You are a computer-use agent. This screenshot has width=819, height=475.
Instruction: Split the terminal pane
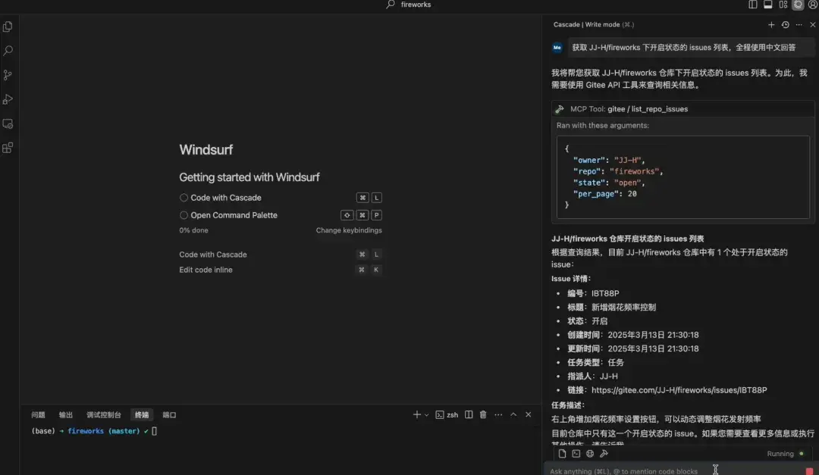click(x=469, y=415)
